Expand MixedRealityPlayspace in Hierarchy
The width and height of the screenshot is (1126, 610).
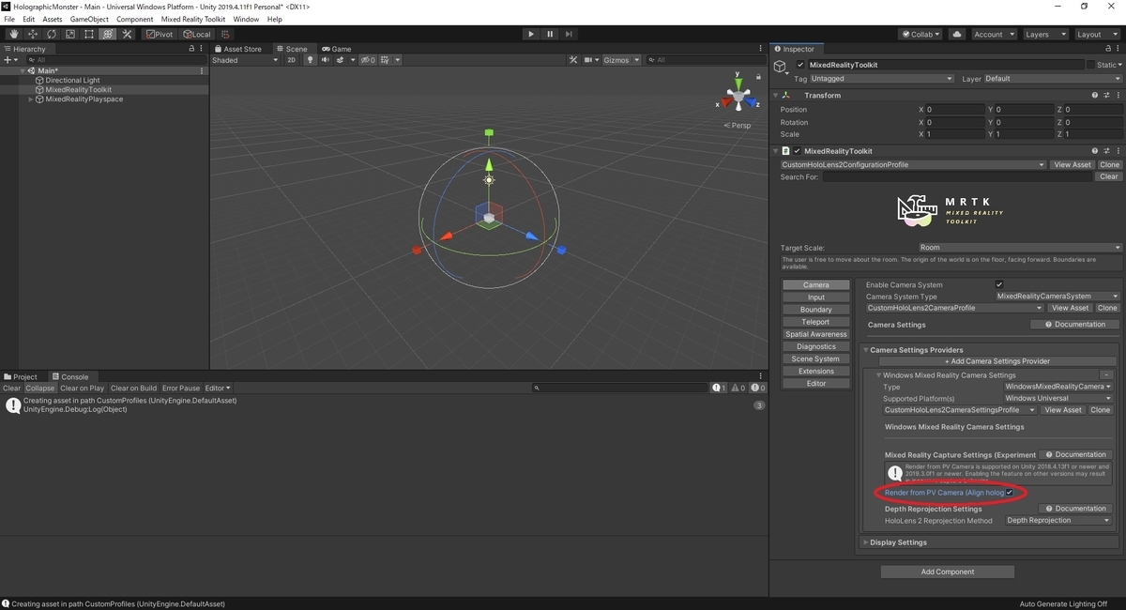click(x=30, y=99)
